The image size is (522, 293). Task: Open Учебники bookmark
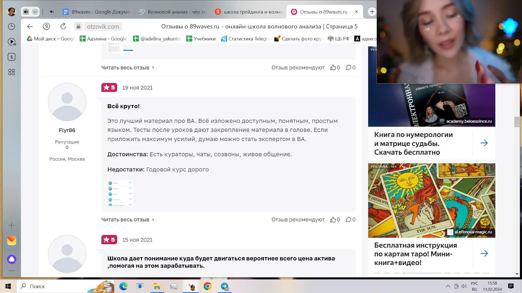201,38
